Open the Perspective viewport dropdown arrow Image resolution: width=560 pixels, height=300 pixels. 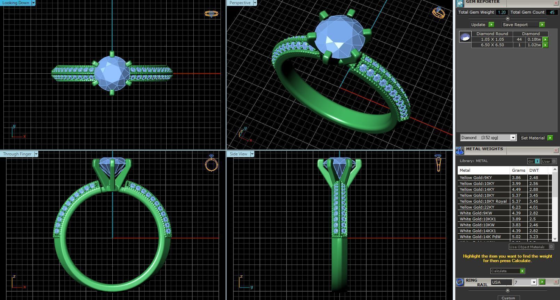click(x=255, y=3)
